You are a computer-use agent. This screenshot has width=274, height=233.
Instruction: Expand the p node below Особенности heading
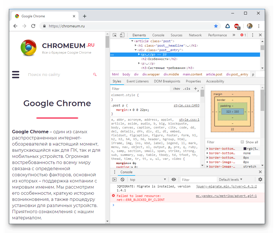139,63
